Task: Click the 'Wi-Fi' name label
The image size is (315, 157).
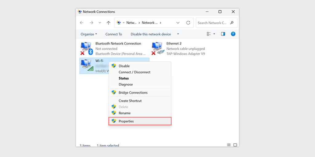Action: [99, 61]
